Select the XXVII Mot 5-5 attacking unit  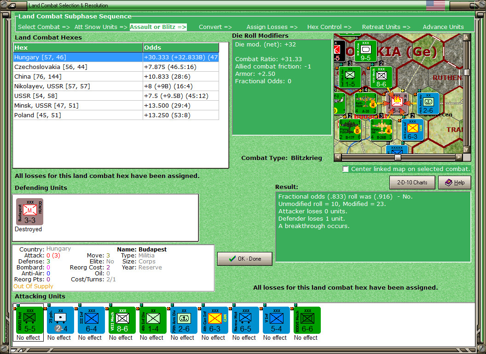pos(30,320)
